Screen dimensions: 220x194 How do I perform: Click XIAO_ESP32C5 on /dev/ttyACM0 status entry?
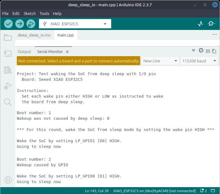click(154, 191)
